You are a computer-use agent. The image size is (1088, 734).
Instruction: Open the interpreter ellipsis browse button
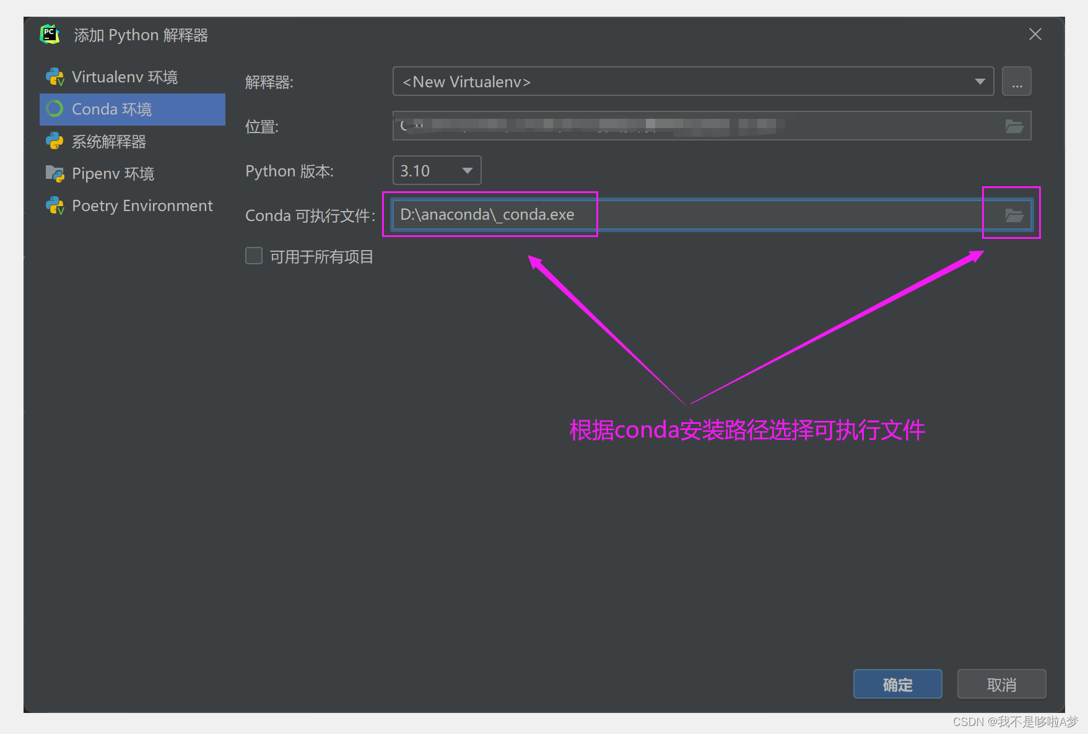[x=1017, y=82]
